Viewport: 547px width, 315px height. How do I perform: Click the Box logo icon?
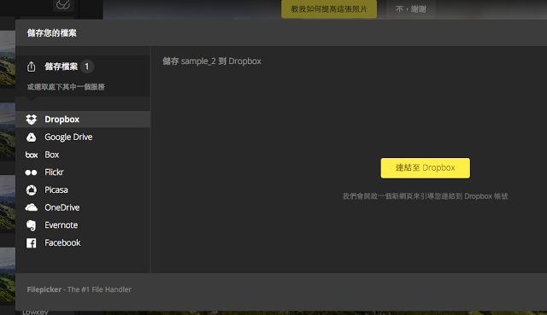click(32, 155)
